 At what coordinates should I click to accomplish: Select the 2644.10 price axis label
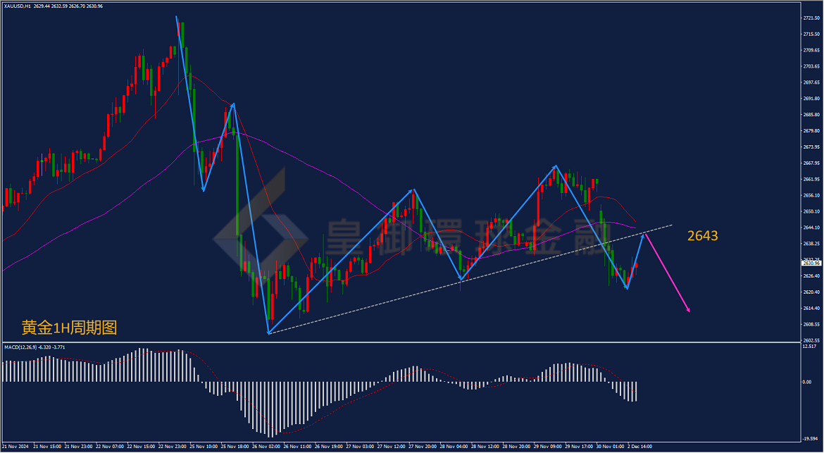tap(812, 228)
